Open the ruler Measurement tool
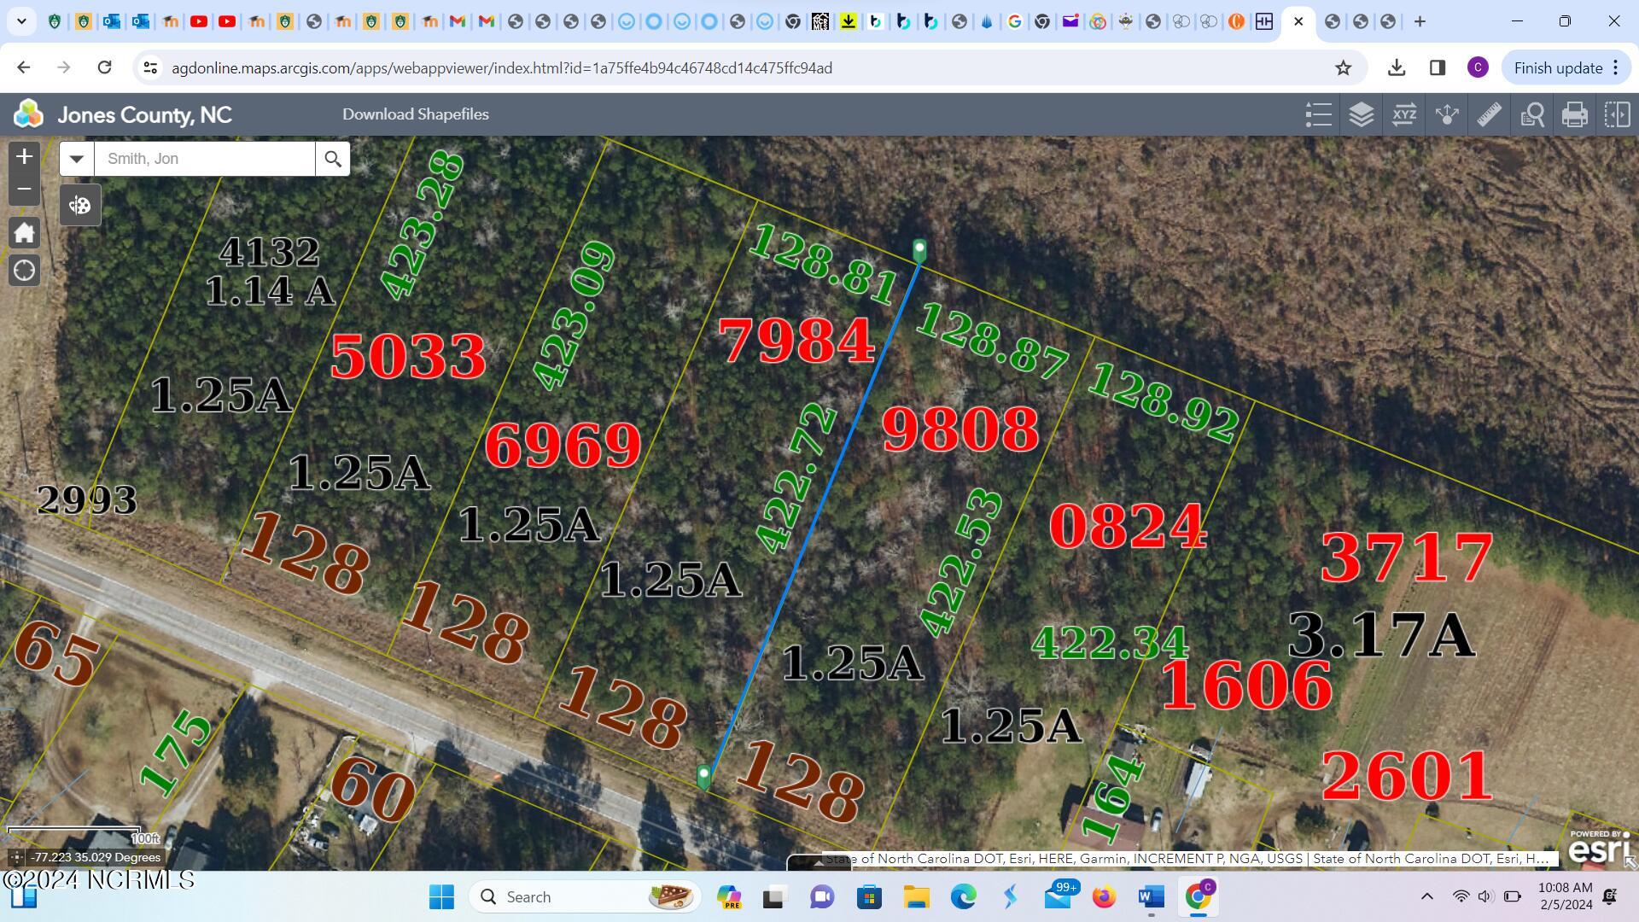Image resolution: width=1639 pixels, height=922 pixels. [x=1489, y=114]
